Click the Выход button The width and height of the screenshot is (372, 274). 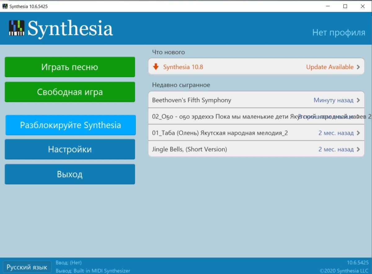click(x=70, y=174)
